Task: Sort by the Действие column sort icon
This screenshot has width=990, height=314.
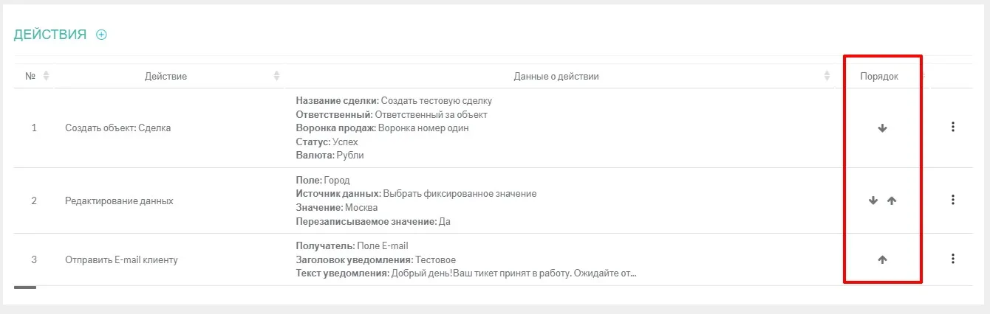Action: (277, 76)
